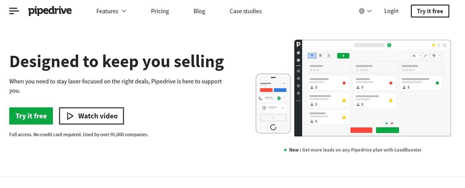This screenshot has height=188, width=465.
Task: Click the globe language icon
Action: pyautogui.click(x=362, y=11)
